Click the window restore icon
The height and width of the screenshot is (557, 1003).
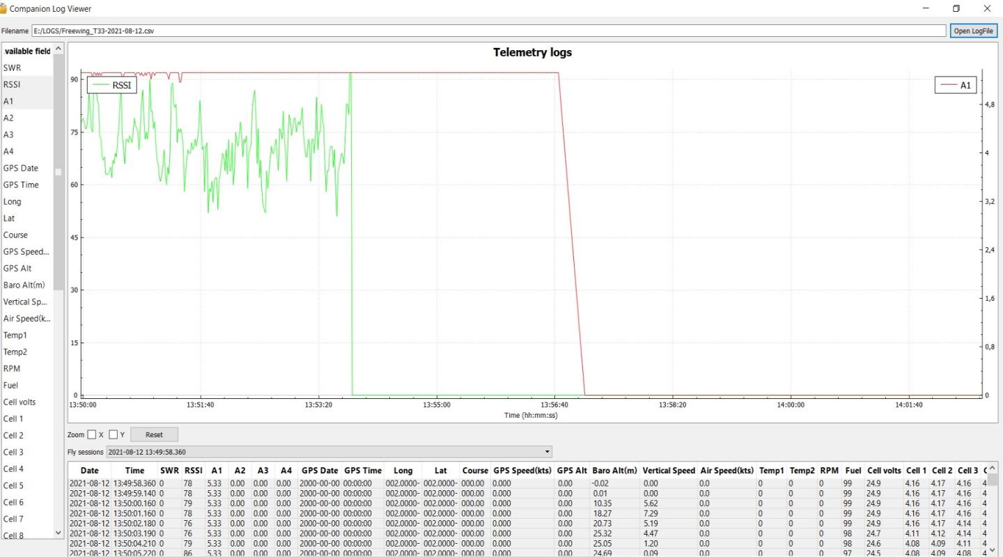[956, 8]
